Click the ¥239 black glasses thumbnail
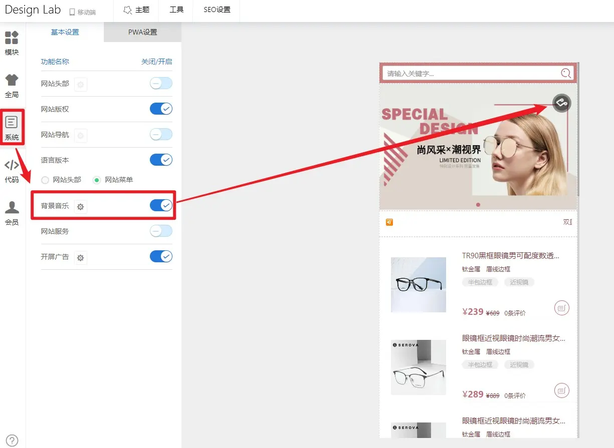 coord(419,285)
